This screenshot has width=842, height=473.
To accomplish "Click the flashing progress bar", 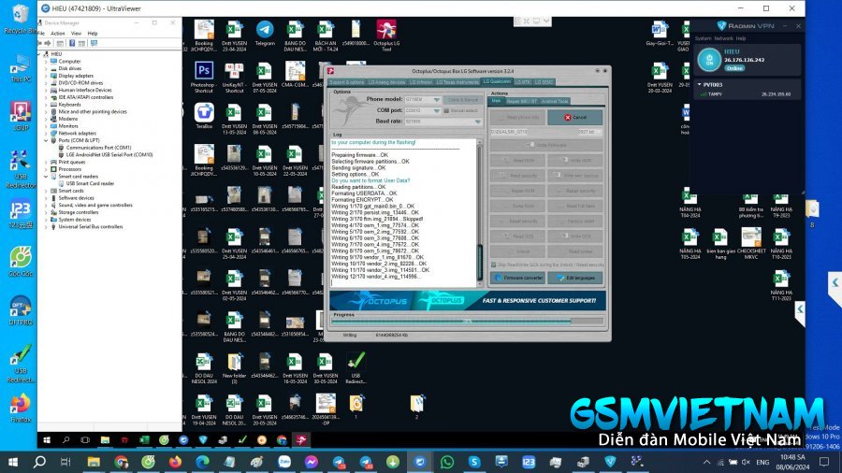I will click(467, 322).
